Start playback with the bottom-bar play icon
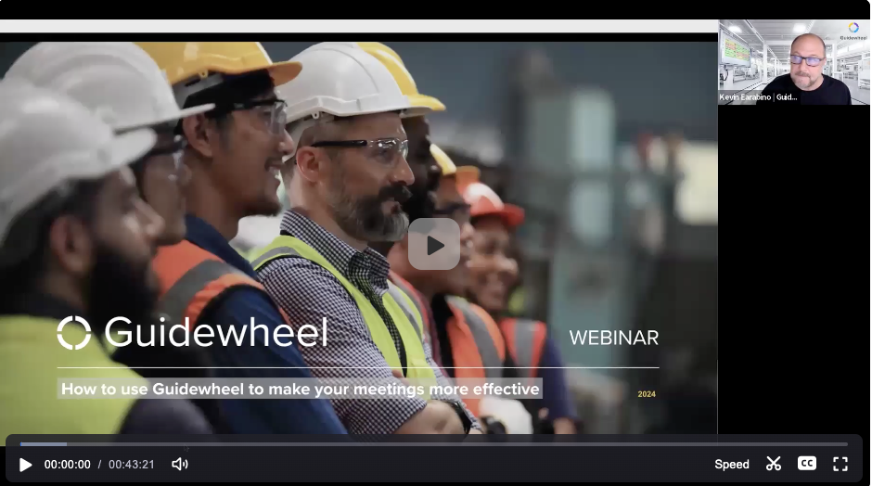Viewport: 872px width, 486px height. 26,465
